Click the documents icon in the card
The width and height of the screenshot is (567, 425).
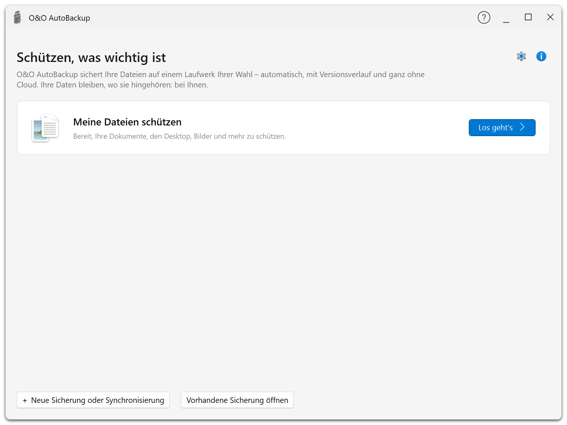[45, 128]
